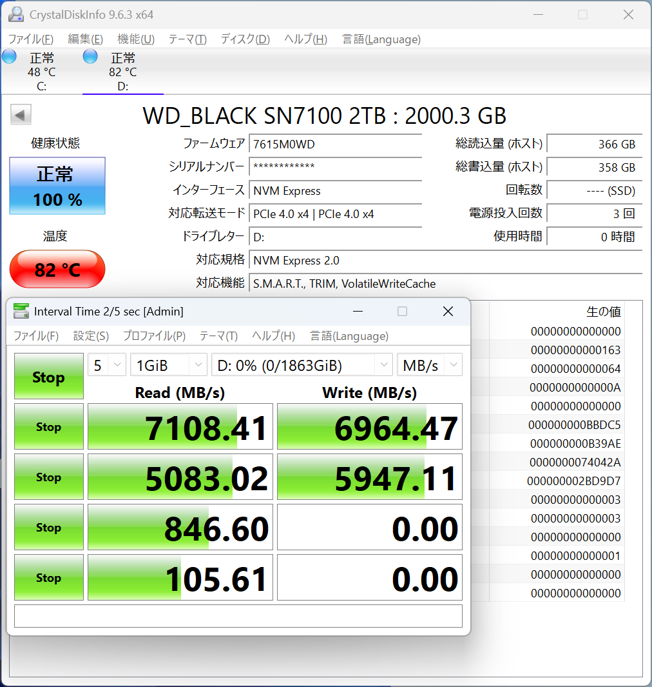The width and height of the screenshot is (652, 687).
Task: Open test size dropdown showing 1GiB
Action: point(168,365)
